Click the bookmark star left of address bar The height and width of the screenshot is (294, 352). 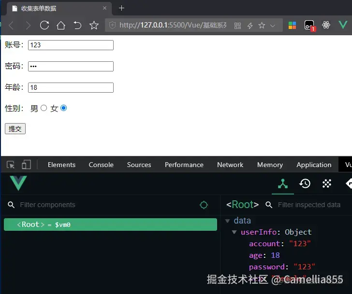pos(94,25)
